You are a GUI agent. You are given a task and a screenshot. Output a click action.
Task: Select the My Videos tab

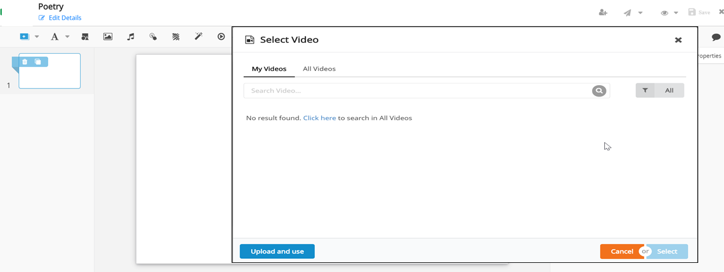tap(269, 69)
